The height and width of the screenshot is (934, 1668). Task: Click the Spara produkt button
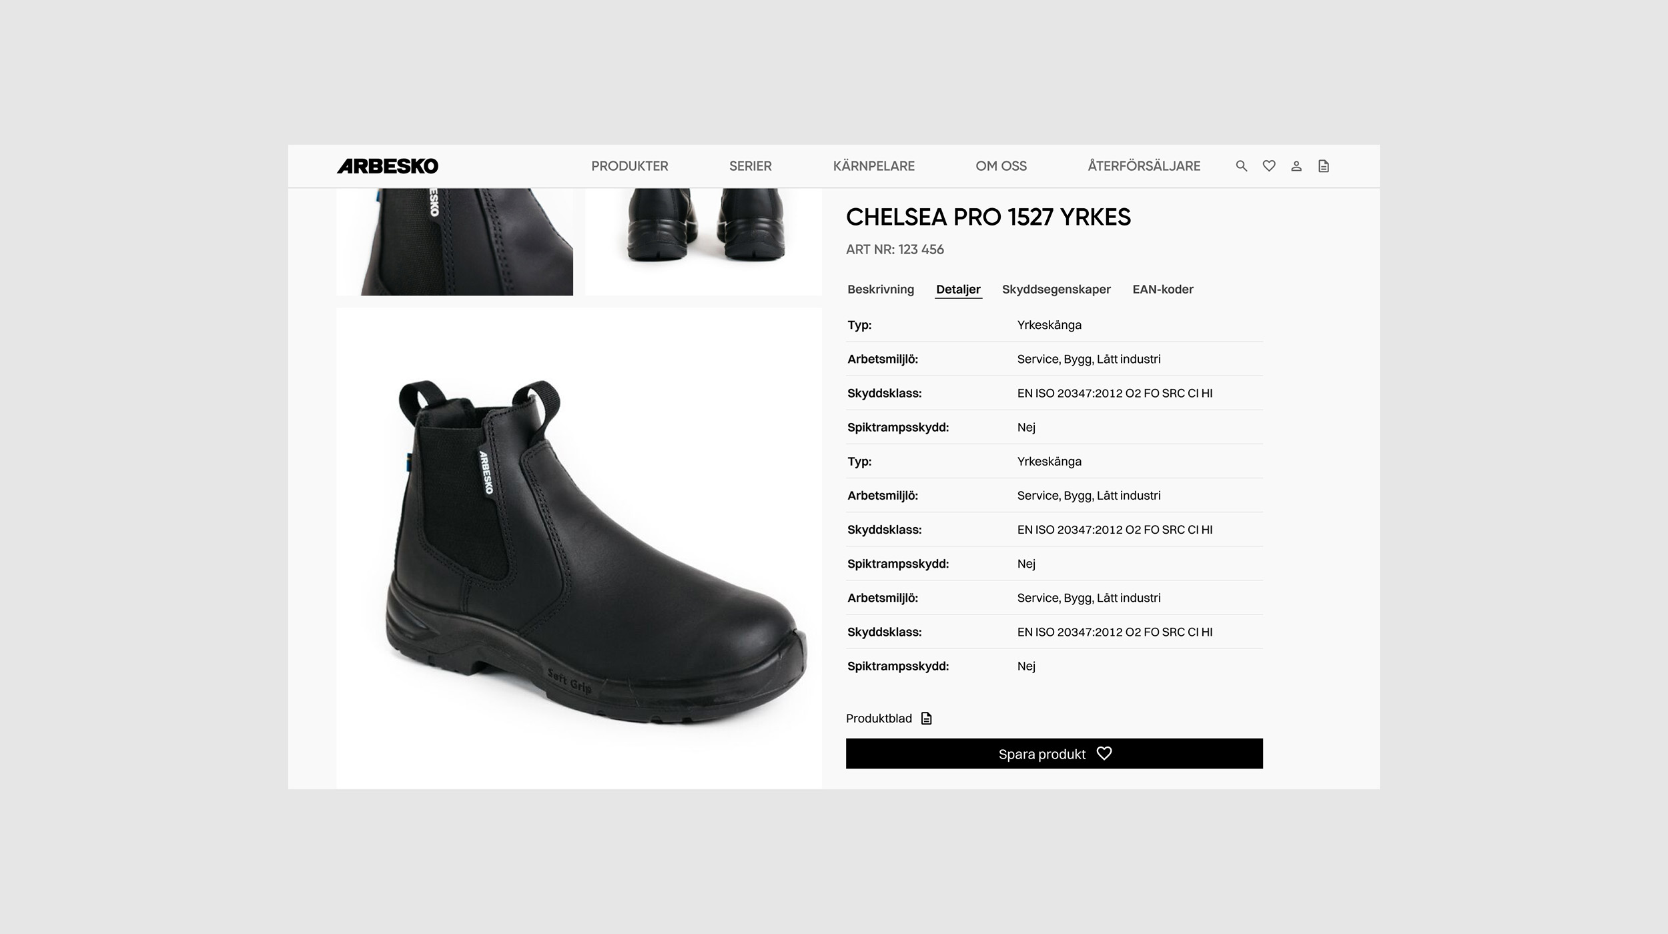click(x=1054, y=753)
